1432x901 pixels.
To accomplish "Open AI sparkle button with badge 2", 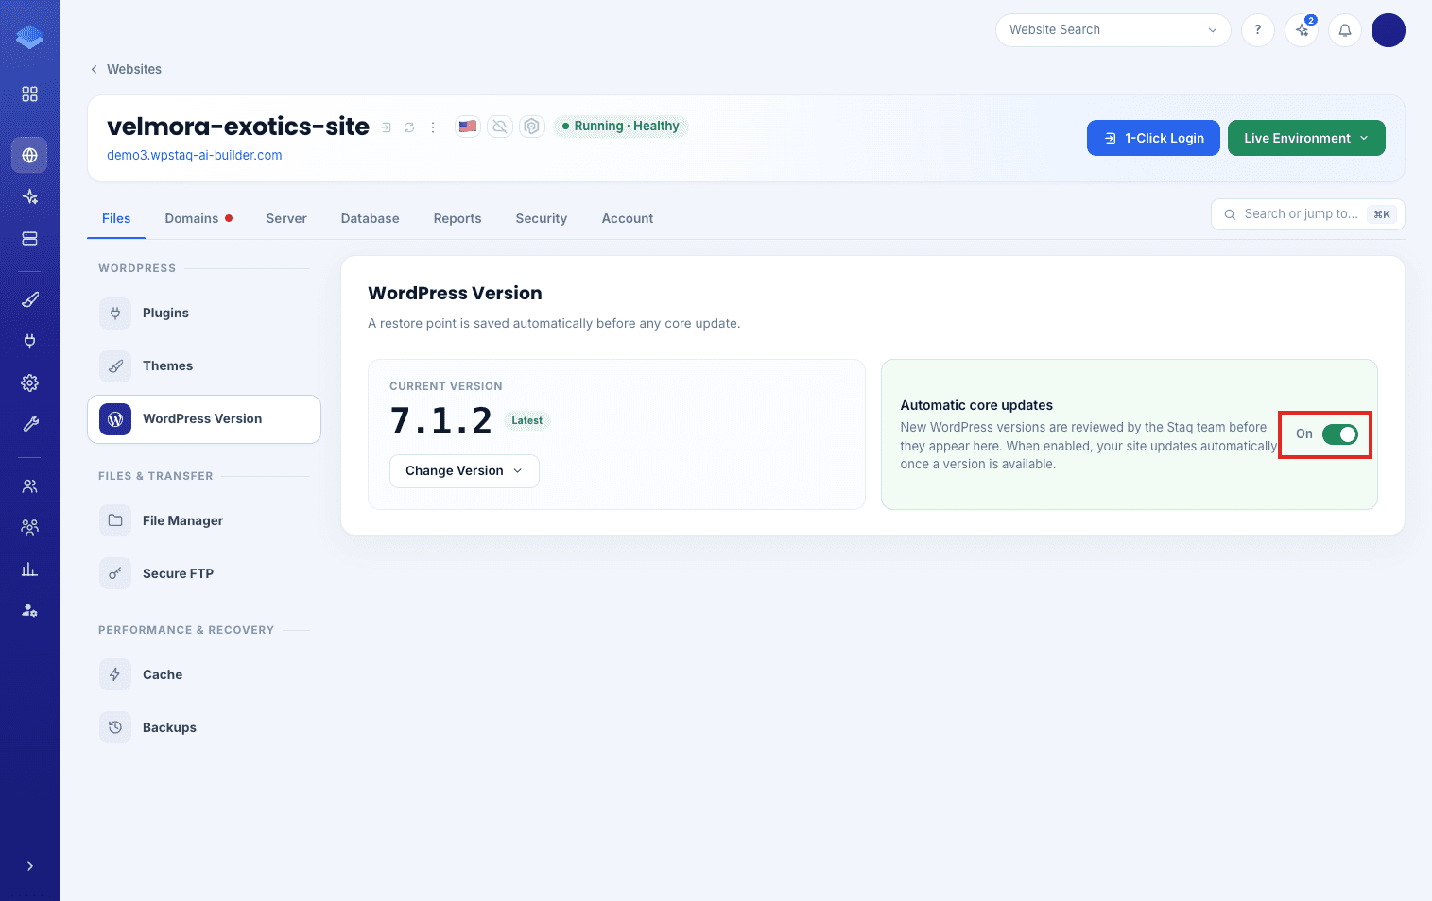I will click(1303, 30).
